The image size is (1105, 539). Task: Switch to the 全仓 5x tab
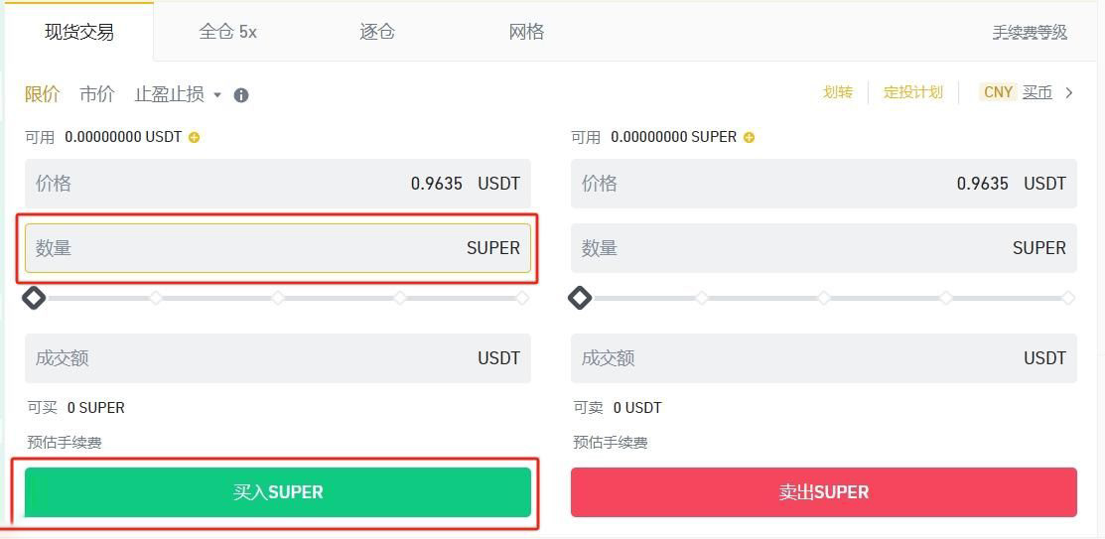click(227, 32)
